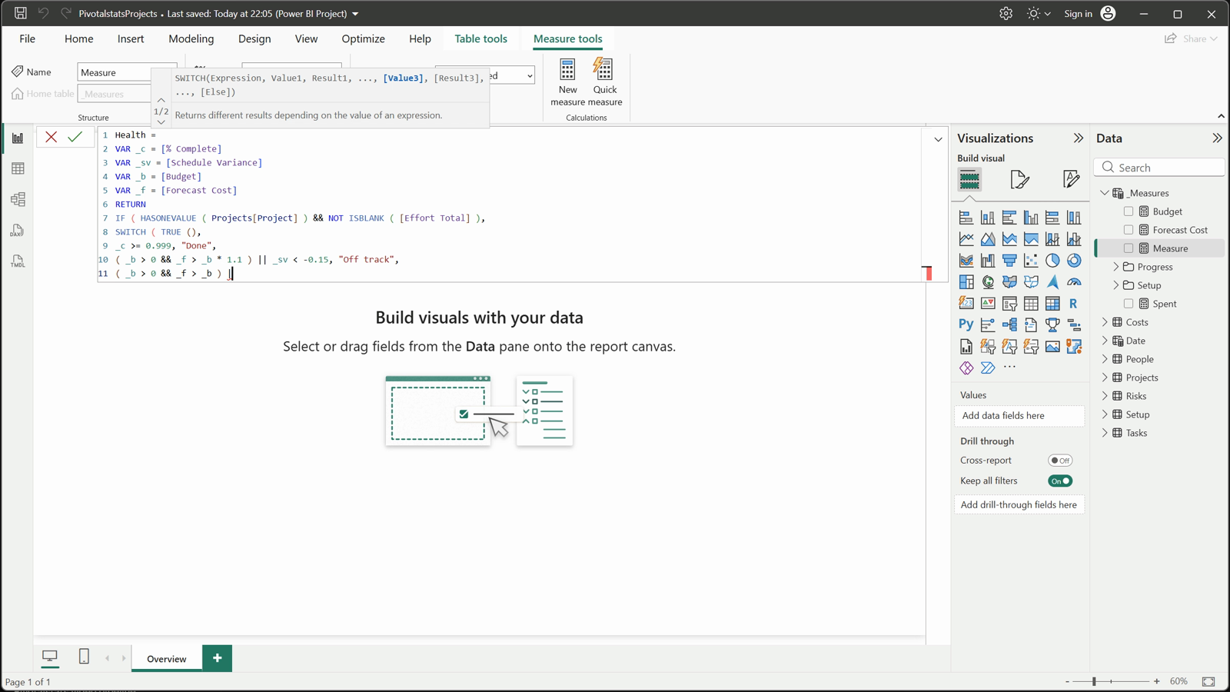1230x692 pixels.
Task: Switch to mobile layout icon
Action: tap(84, 657)
